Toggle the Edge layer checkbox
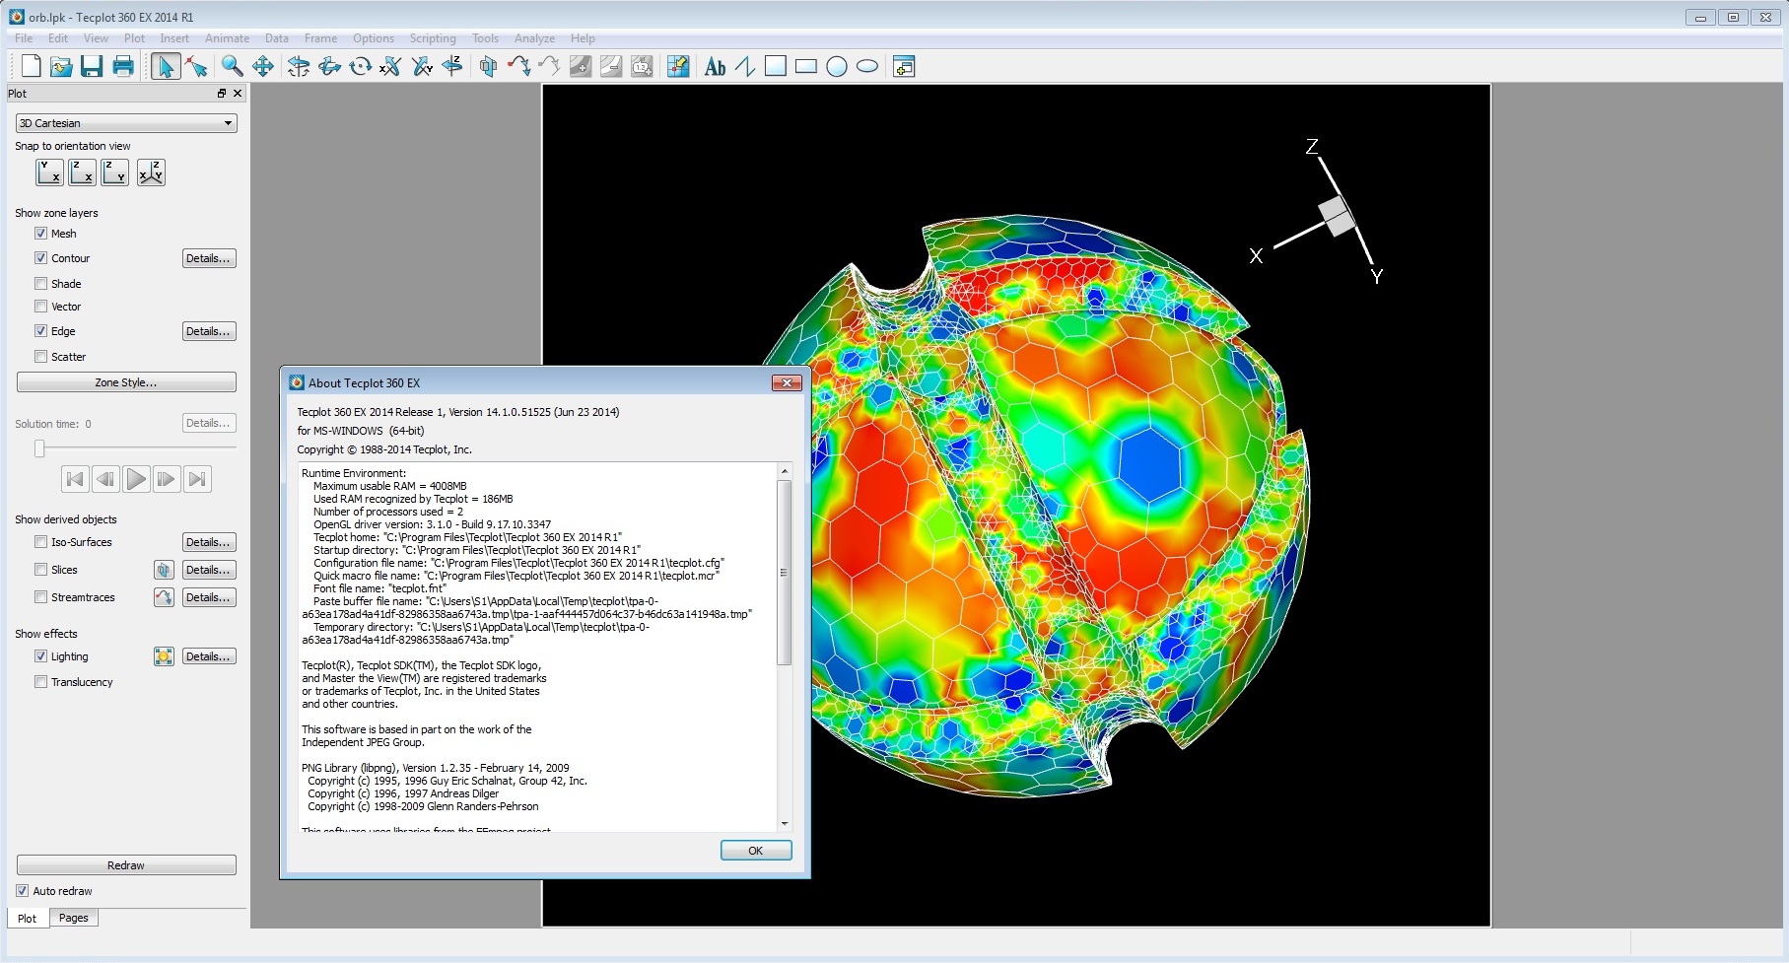1789x963 pixels. tap(40, 331)
